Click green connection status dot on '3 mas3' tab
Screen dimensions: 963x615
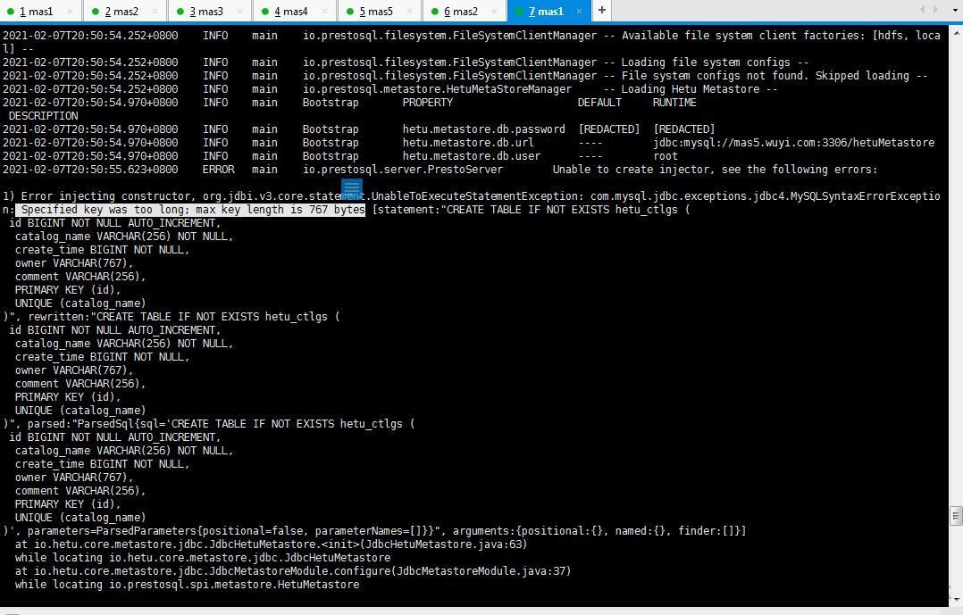[180, 12]
